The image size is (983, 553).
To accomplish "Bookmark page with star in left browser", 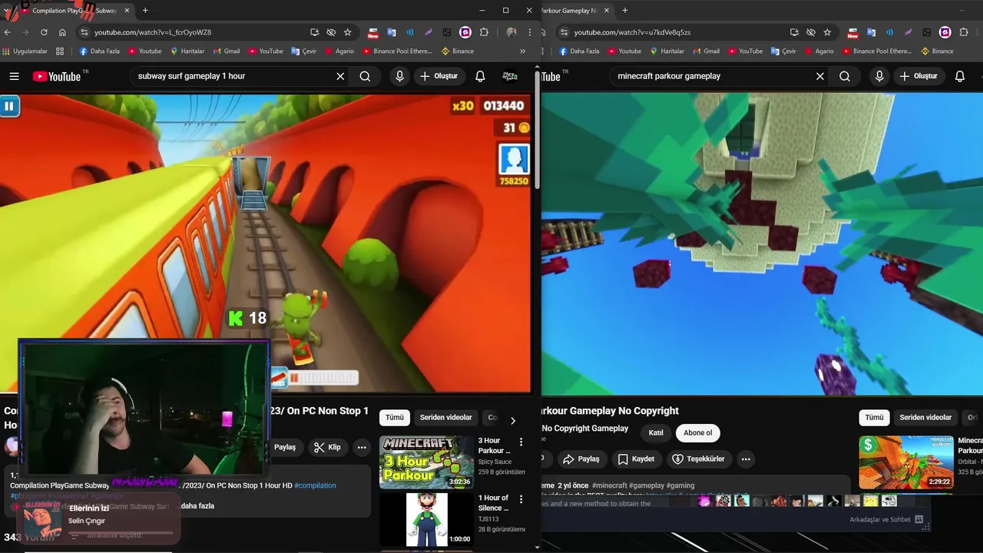I will click(x=348, y=32).
